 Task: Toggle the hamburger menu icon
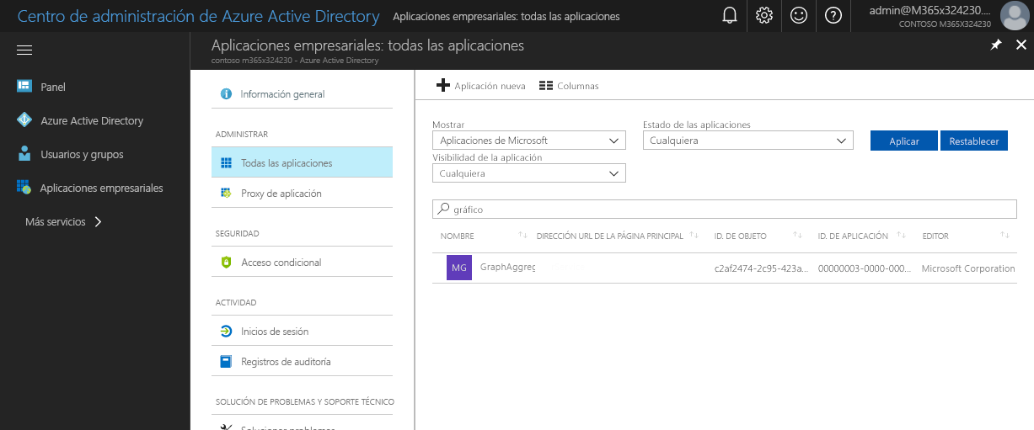[24, 50]
